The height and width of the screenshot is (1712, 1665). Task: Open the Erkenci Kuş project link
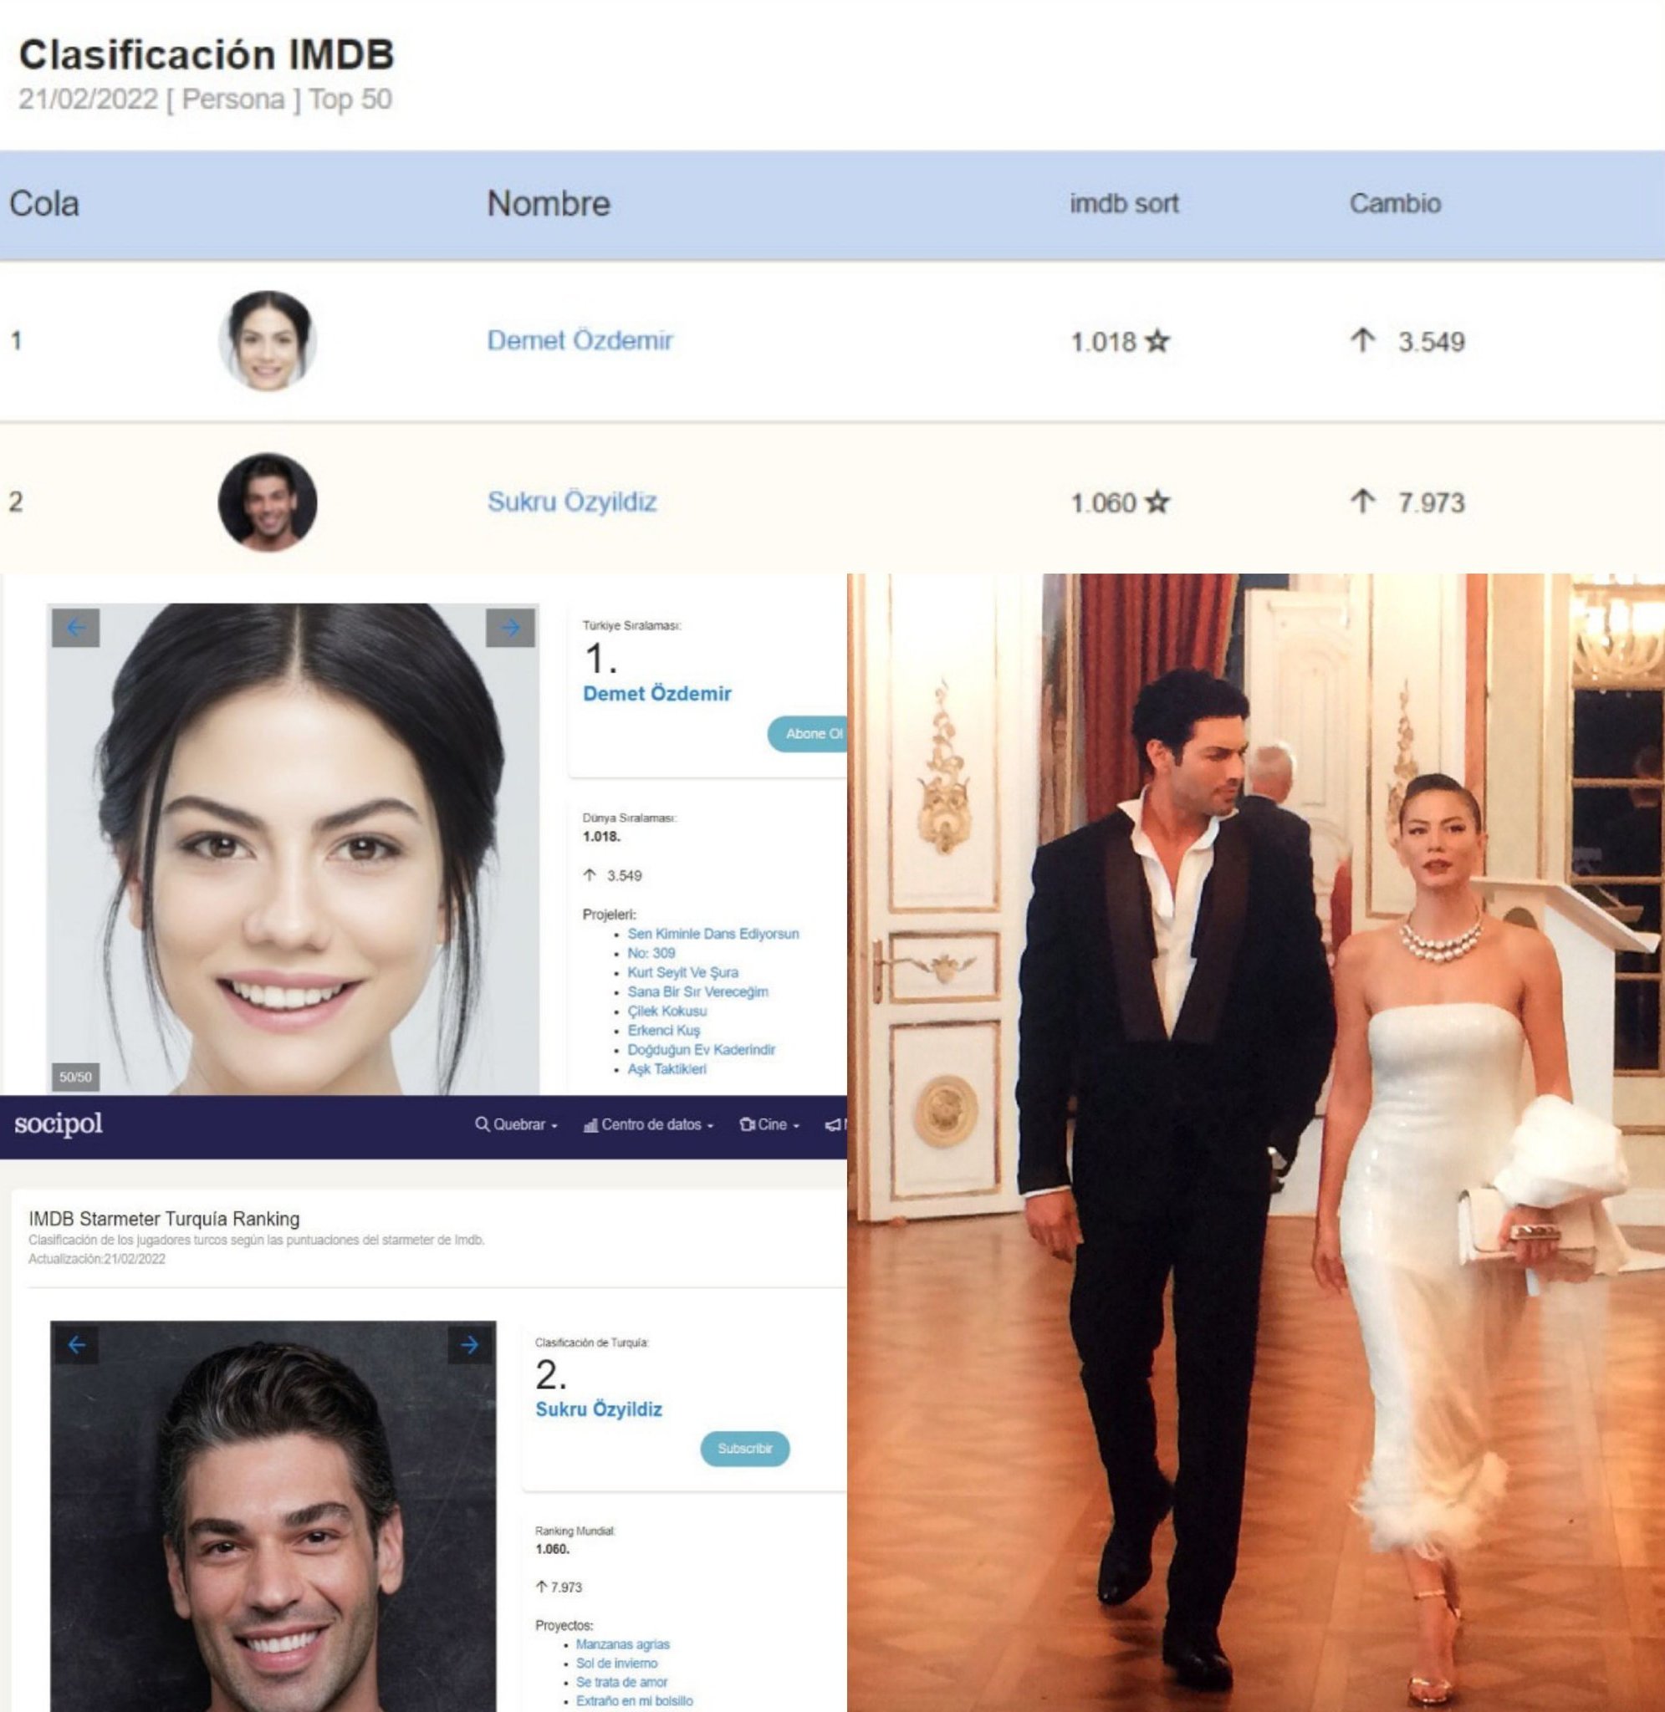tap(663, 1031)
